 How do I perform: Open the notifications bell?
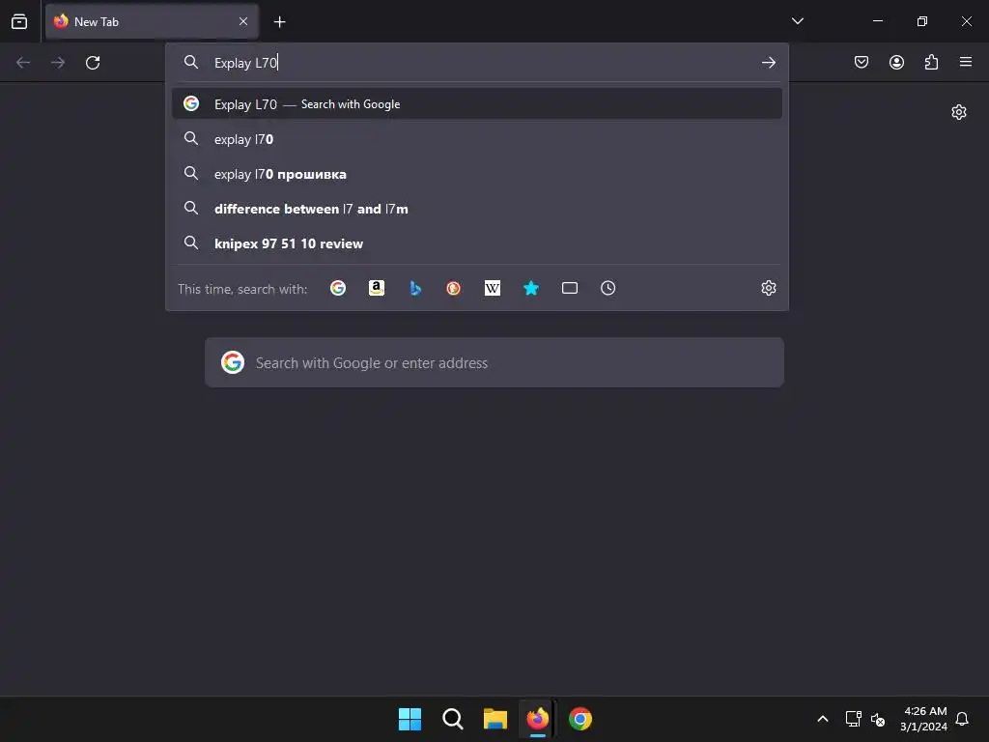962,719
